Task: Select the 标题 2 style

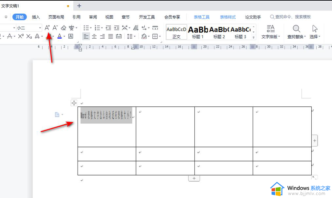Action: click(x=219, y=32)
